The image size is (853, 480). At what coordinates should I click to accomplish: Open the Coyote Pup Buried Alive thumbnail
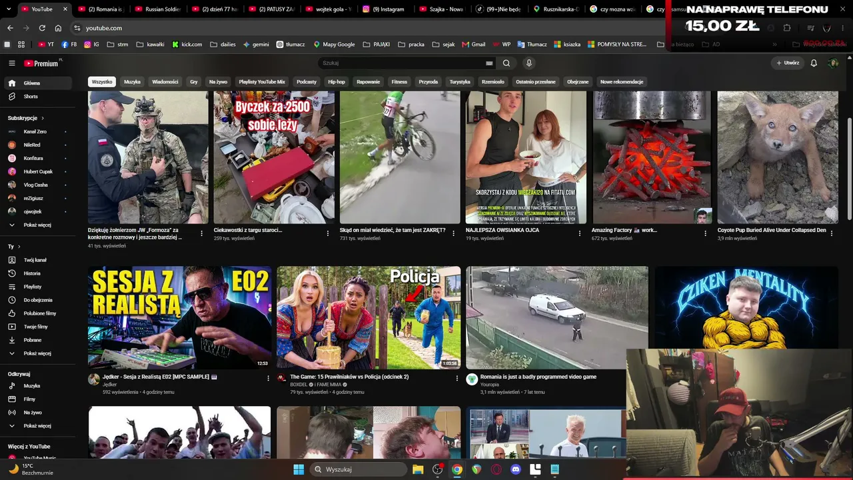coord(778,157)
